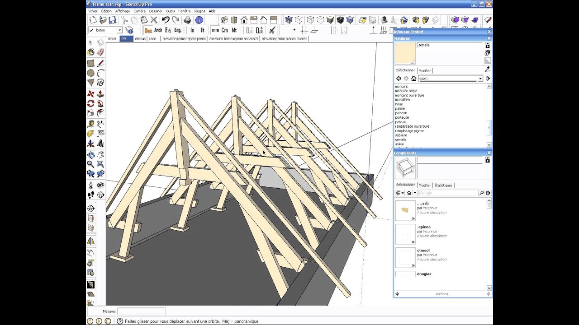Click the Print icon
This screenshot has height=325, width=579.
(187, 20)
